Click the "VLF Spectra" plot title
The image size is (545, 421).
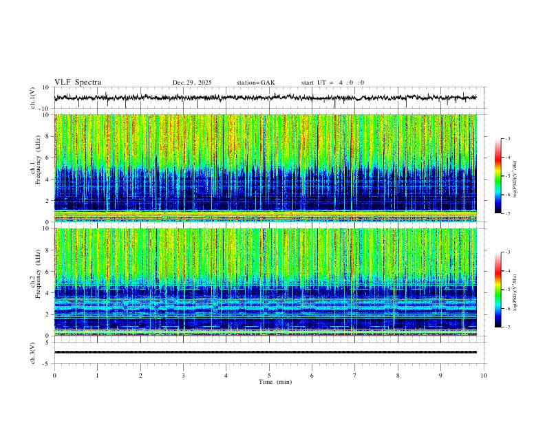tap(78, 83)
